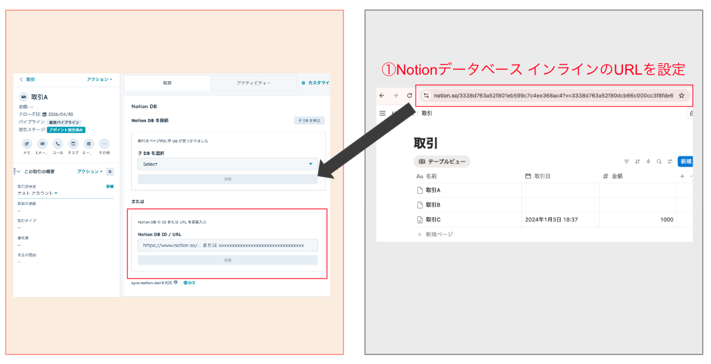Switch to the アクティビティー tab
The height and width of the screenshot is (364, 711).
pyautogui.click(x=253, y=84)
